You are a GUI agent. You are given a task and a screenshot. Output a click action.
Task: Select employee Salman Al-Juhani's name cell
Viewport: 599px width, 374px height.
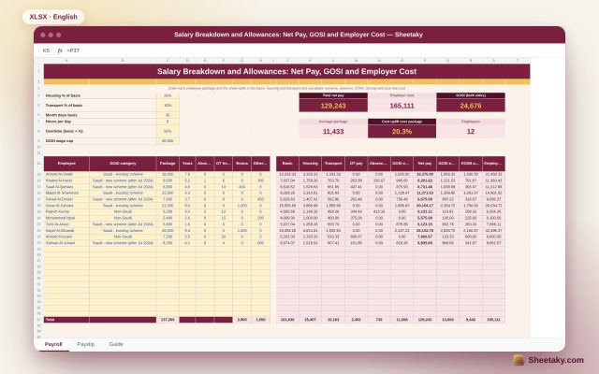point(66,243)
